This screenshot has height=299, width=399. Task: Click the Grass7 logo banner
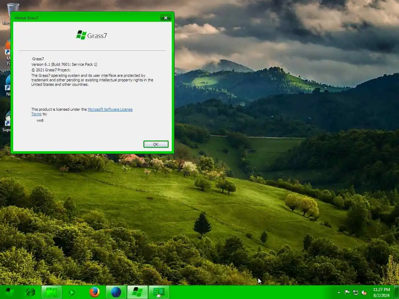[91, 35]
